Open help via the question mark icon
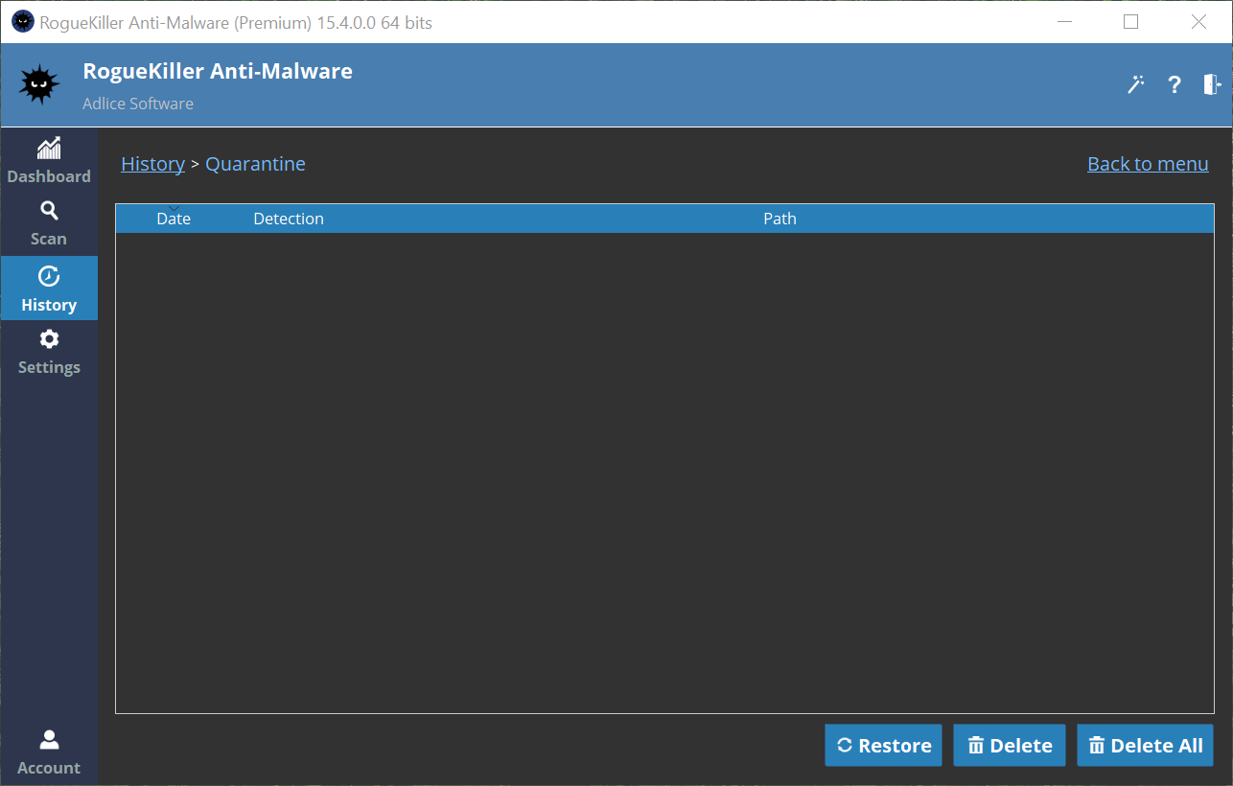The width and height of the screenshot is (1233, 786). tap(1174, 84)
